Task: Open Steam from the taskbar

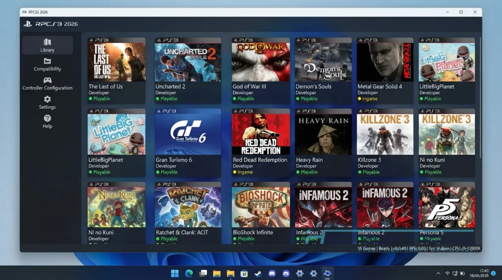Action: 258,273
